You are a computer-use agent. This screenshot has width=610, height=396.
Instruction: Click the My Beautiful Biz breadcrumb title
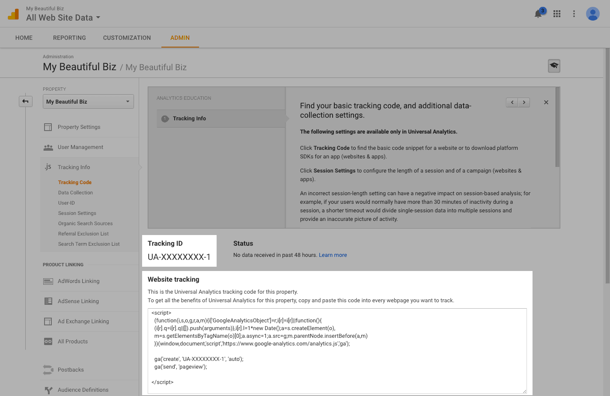(80, 67)
